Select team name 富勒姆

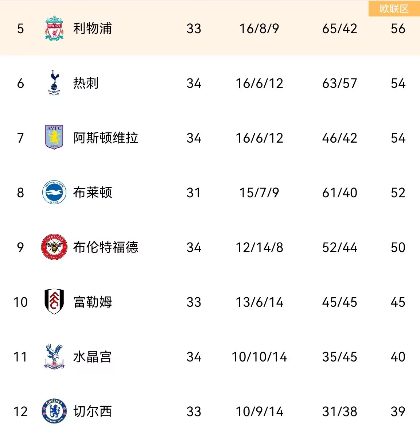pyautogui.click(x=92, y=302)
